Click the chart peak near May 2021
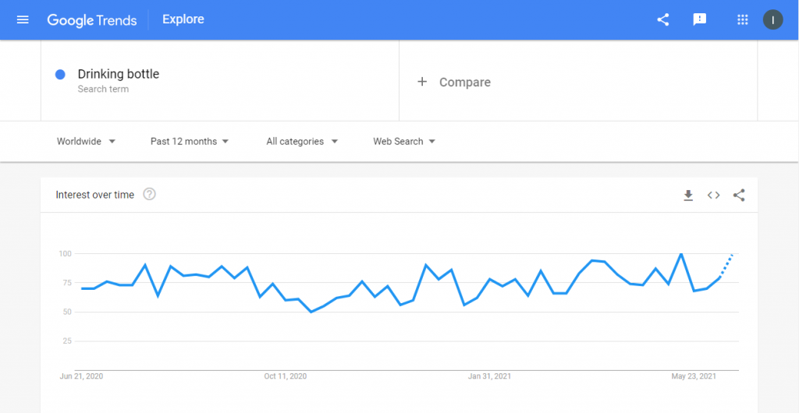 point(680,253)
